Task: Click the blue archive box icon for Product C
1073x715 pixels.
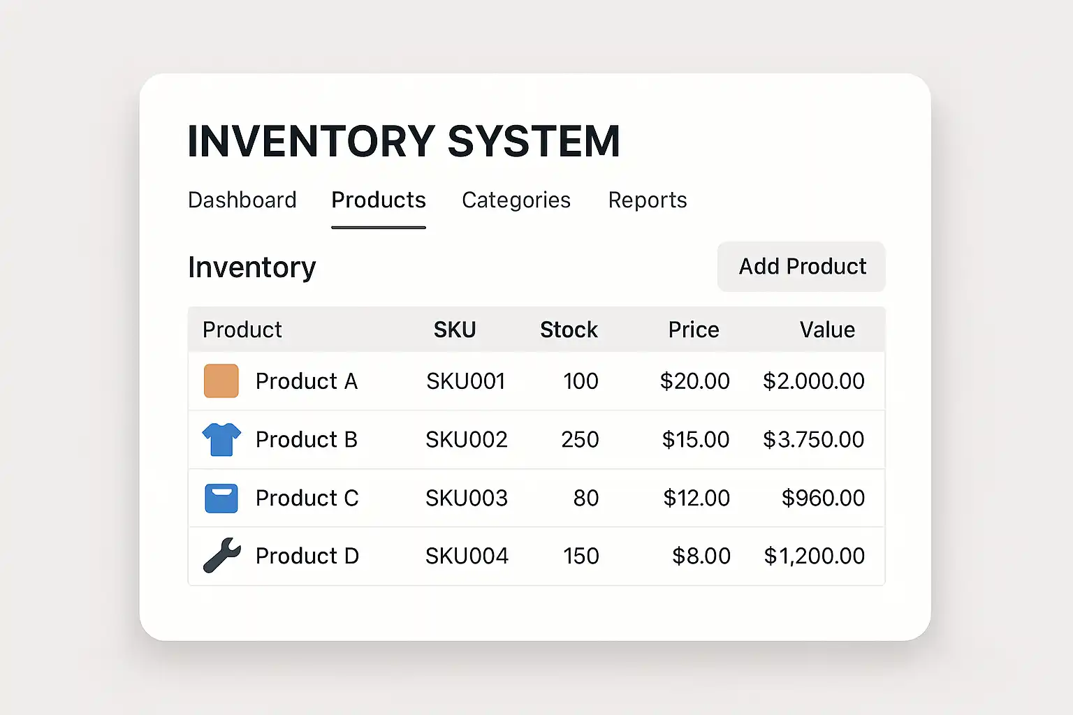Action: coord(221,499)
